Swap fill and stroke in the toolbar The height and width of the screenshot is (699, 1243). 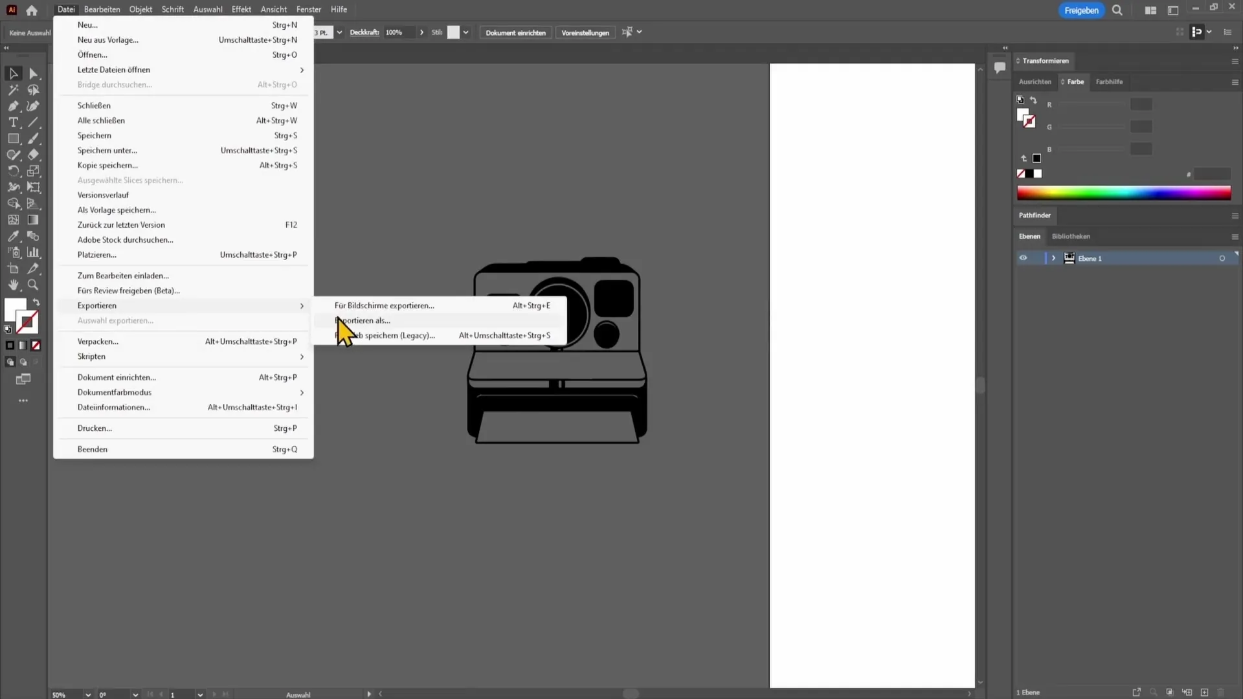tap(37, 302)
